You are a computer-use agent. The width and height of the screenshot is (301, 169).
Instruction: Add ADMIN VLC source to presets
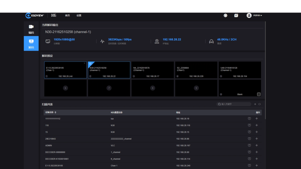tap(257, 146)
